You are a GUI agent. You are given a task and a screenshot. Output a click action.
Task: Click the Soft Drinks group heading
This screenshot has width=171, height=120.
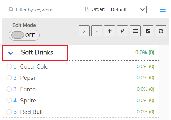coord(37,52)
